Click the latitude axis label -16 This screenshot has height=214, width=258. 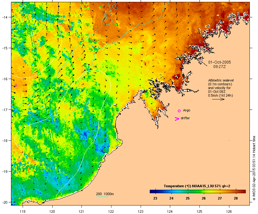(x=5, y=79)
